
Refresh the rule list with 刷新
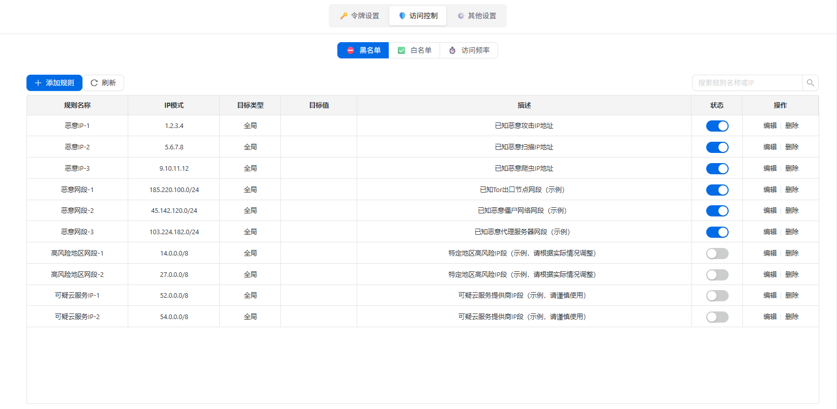pos(103,83)
